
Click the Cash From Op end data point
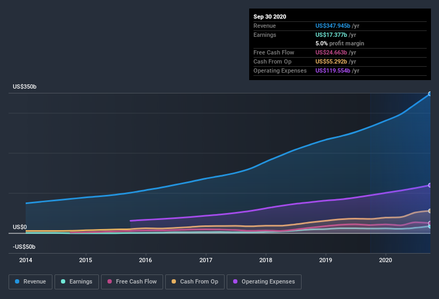click(x=430, y=211)
